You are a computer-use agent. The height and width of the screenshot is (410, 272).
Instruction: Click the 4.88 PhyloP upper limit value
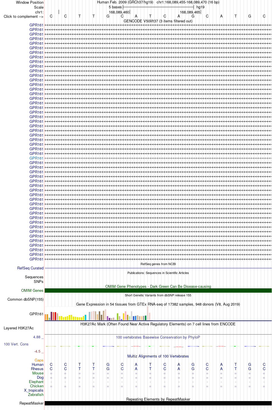coord(37,337)
